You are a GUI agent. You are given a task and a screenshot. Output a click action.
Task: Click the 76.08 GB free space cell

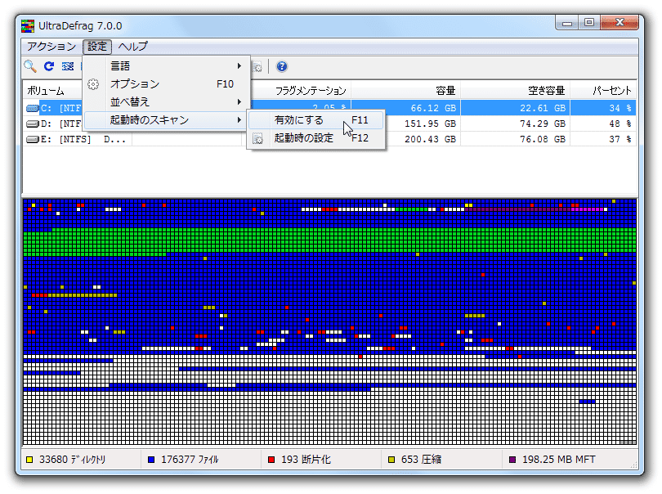click(x=542, y=139)
